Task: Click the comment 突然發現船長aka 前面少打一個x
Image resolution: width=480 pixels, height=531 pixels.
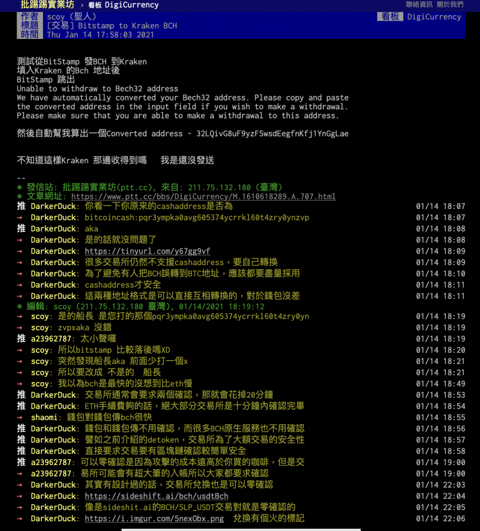Action: 123,361
